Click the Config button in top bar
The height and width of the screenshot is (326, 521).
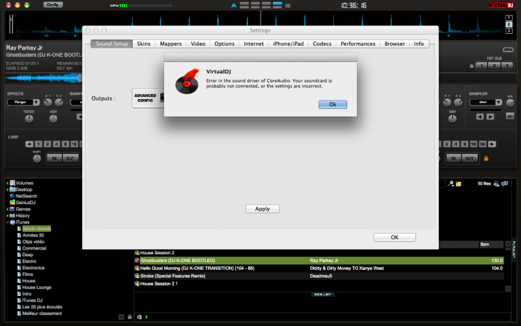[53, 5]
